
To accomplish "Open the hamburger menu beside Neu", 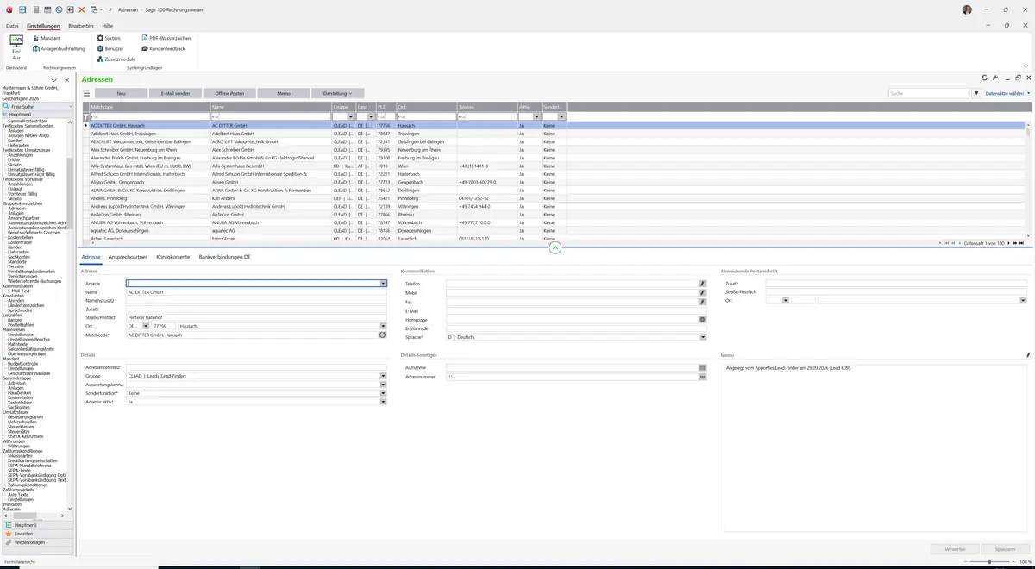I will pyautogui.click(x=86, y=93).
